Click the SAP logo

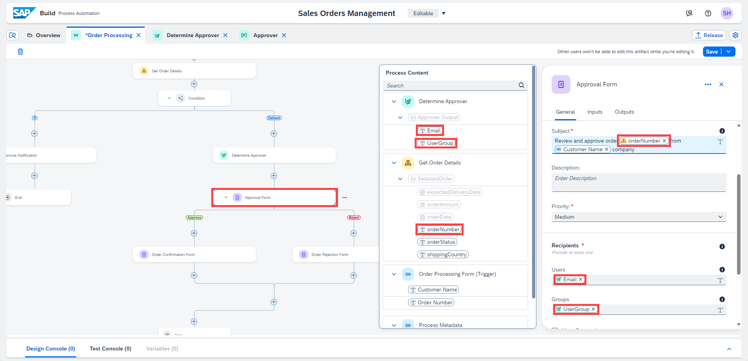pyautogui.click(x=24, y=13)
